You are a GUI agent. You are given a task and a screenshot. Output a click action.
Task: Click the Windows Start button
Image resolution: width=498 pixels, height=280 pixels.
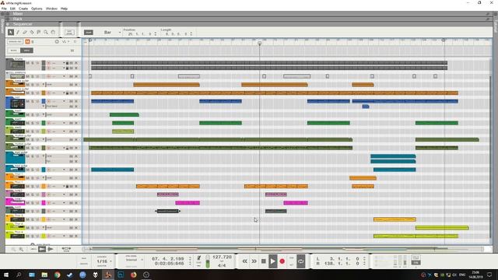[x=6, y=275]
